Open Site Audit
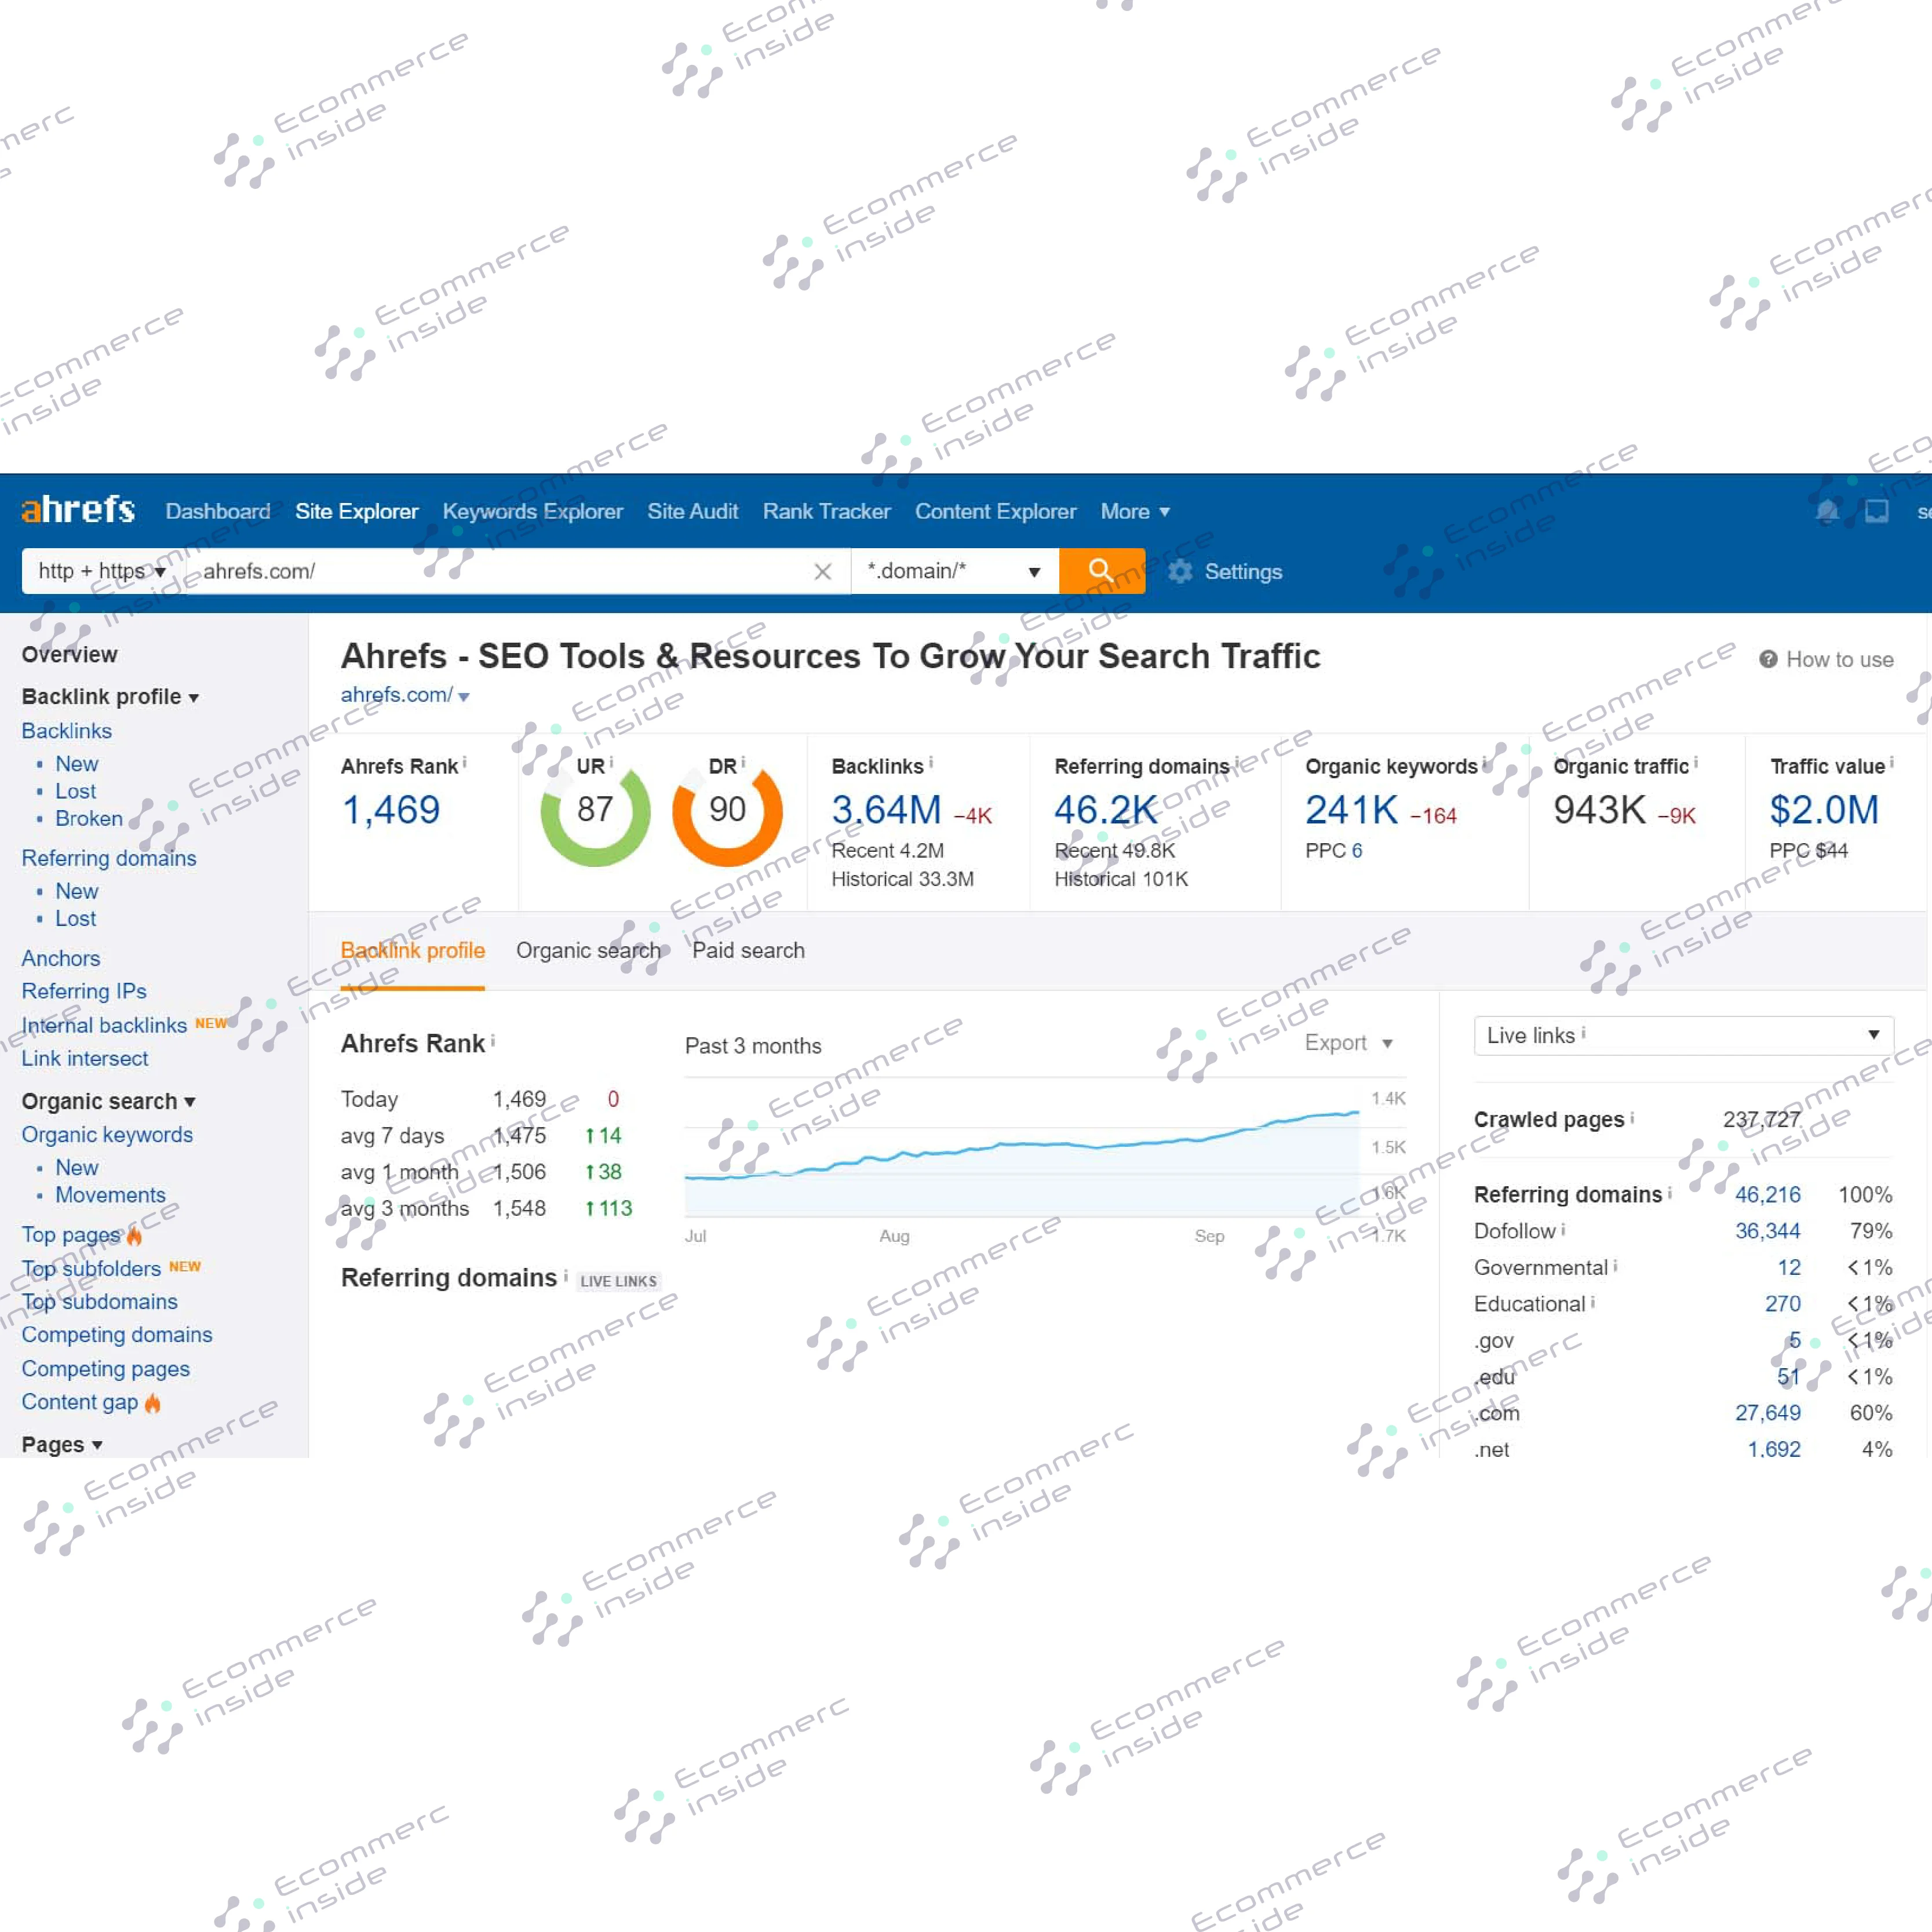Image resolution: width=1932 pixels, height=1932 pixels. [692, 511]
